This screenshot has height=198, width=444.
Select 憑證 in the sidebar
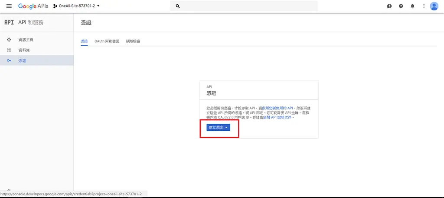pyautogui.click(x=37, y=60)
